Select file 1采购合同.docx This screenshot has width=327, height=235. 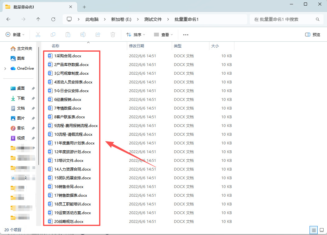(68, 56)
